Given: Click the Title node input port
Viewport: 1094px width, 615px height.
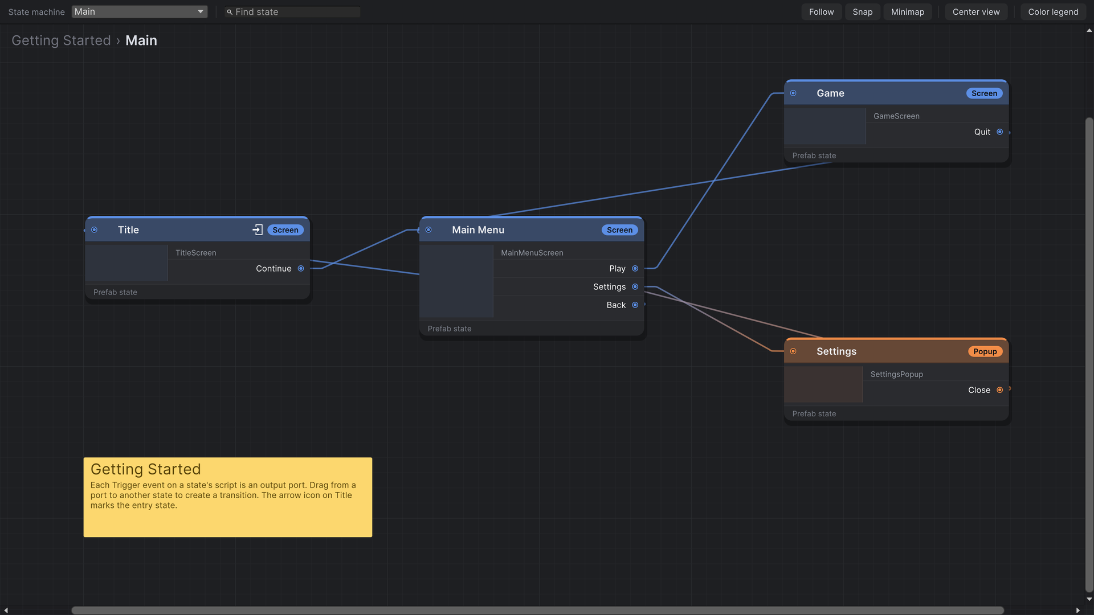Looking at the screenshot, I should pyautogui.click(x=95, y=230).
